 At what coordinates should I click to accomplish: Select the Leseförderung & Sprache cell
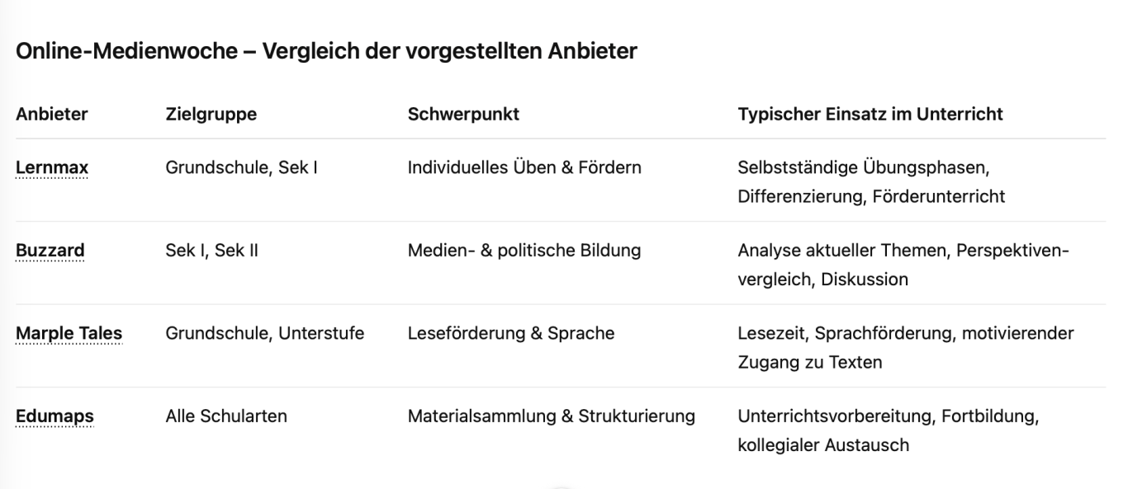coord(511,333)
